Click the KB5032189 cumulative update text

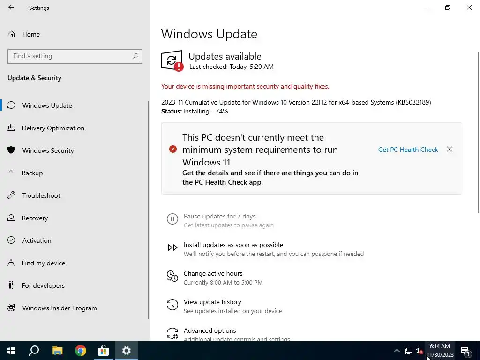pos(296,102)
